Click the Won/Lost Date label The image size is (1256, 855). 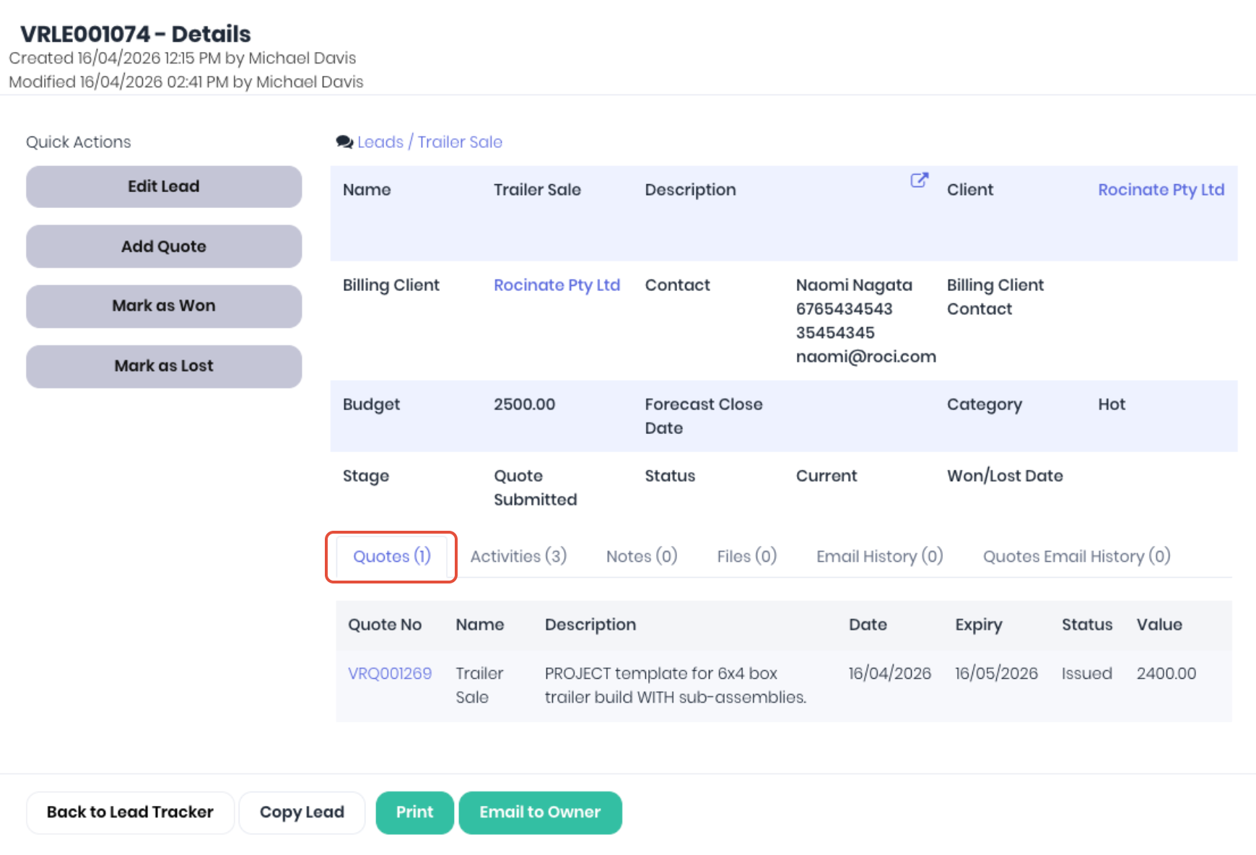coord(1005,476)
